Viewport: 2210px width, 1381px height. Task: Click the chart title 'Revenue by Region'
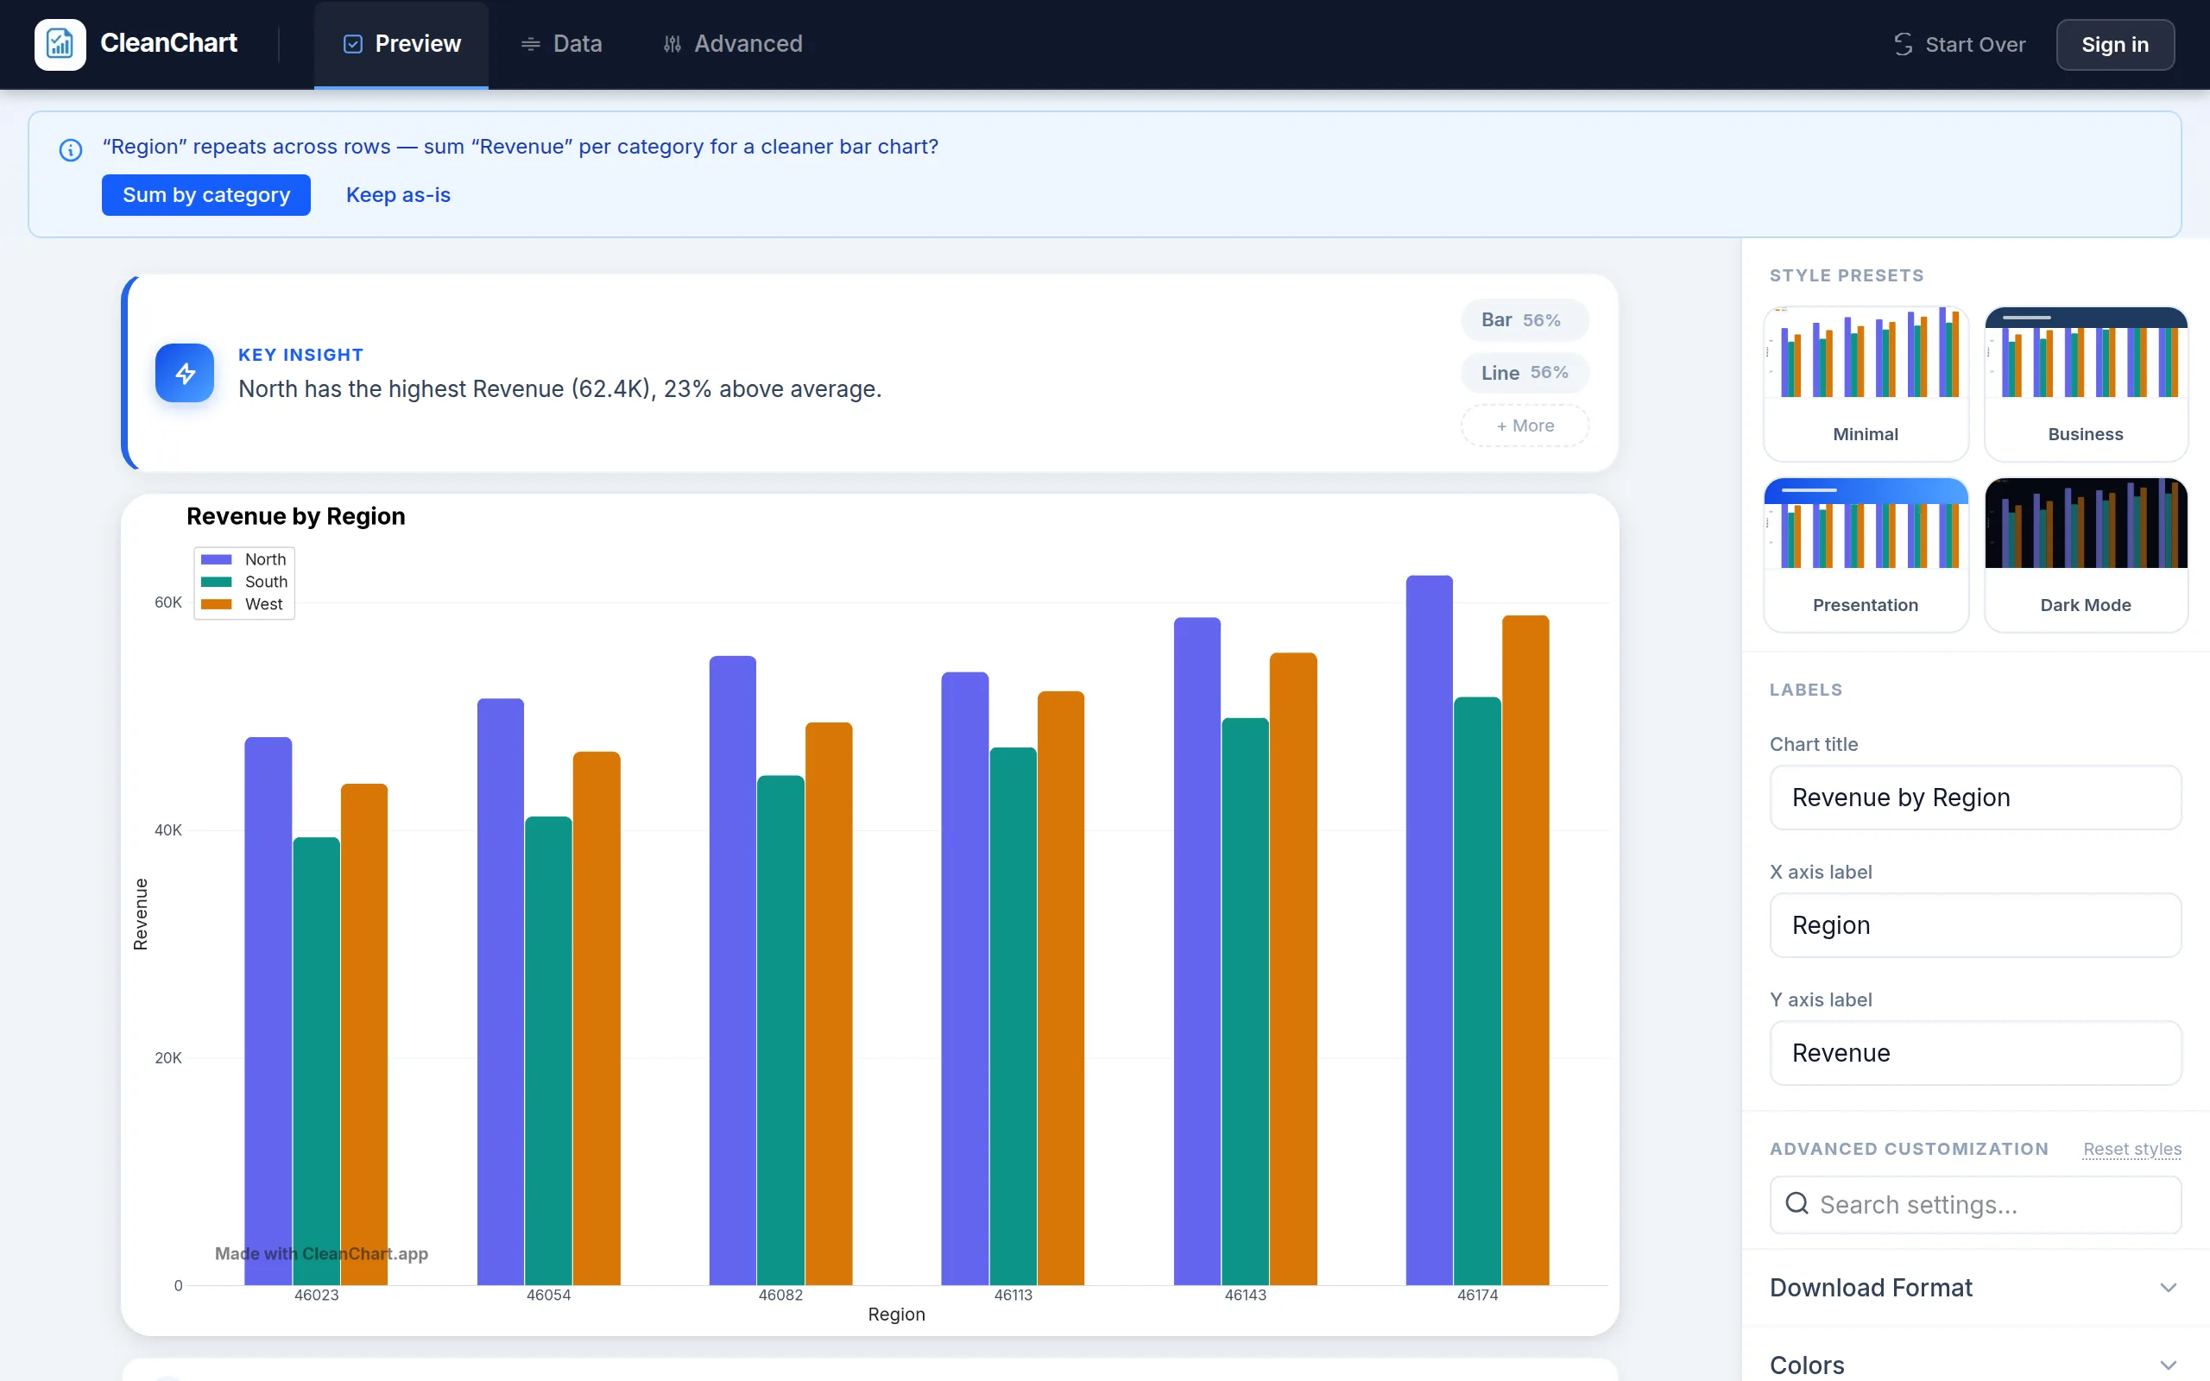296,516
